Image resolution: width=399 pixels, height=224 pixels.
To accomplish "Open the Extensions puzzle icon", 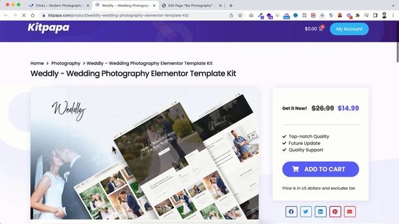I will (357, 16).
